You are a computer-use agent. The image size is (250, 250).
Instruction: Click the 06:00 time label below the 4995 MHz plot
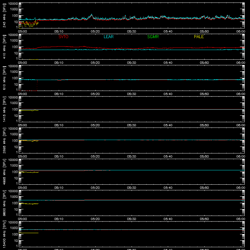point(241,188)
